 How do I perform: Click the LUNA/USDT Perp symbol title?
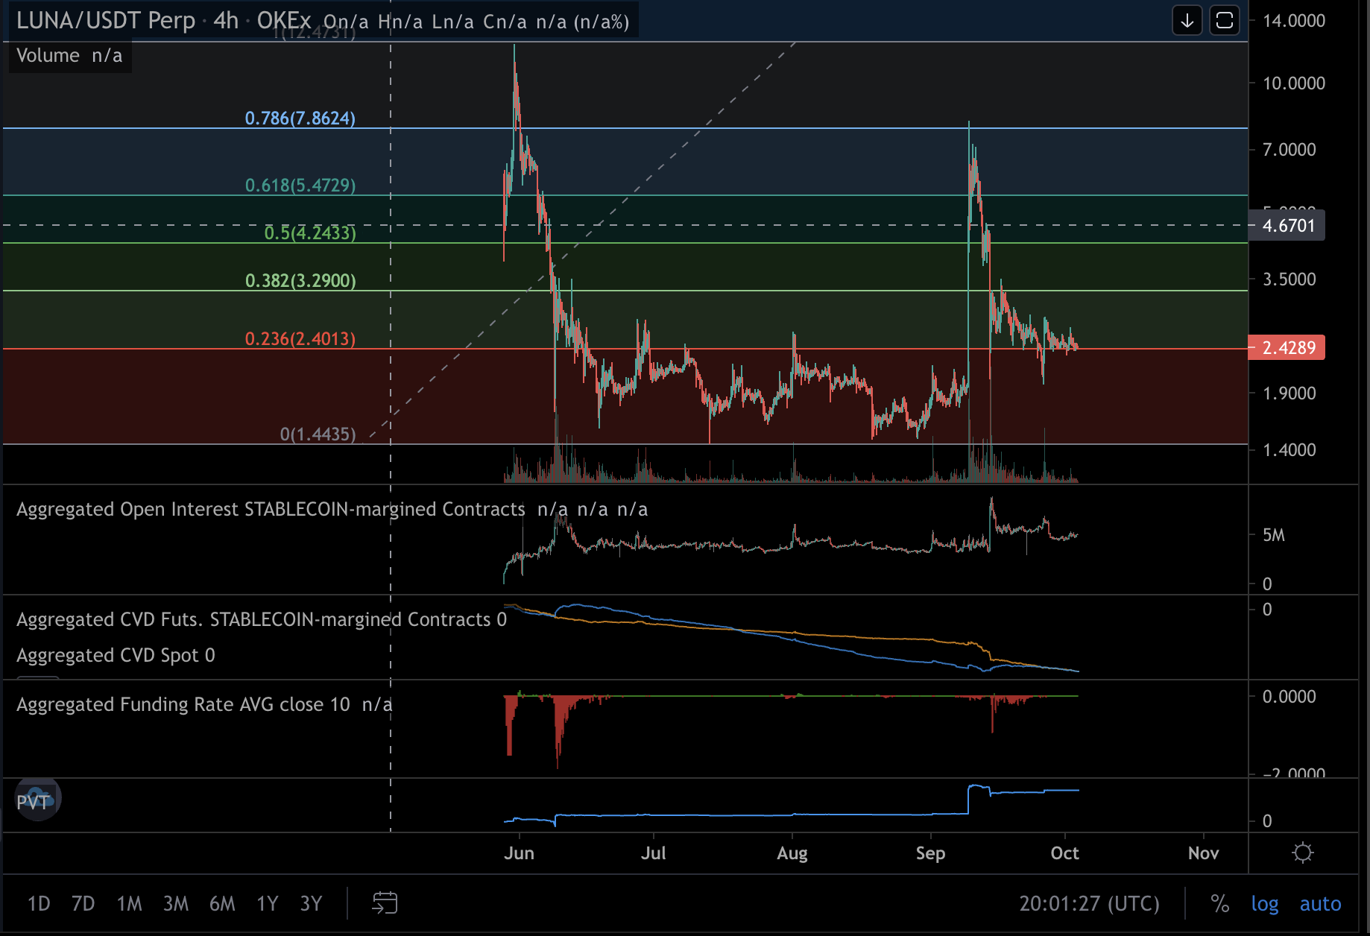coord(105,20)
